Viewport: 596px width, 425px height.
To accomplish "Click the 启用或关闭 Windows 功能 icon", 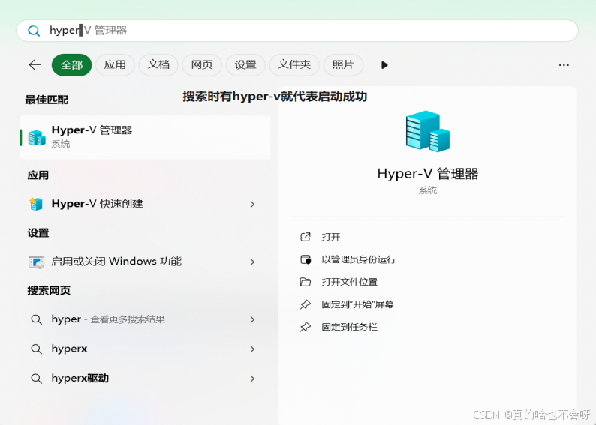I will click(37, 262).
